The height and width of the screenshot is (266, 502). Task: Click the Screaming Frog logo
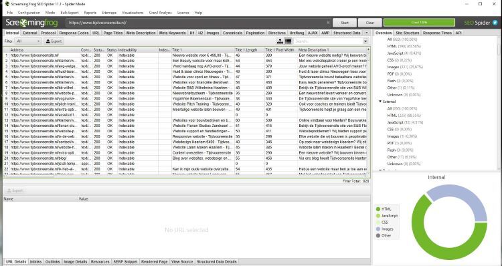click(31, 23)
